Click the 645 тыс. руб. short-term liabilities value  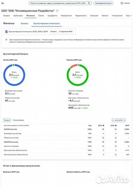pyautogui.click(x=75, y=108)
